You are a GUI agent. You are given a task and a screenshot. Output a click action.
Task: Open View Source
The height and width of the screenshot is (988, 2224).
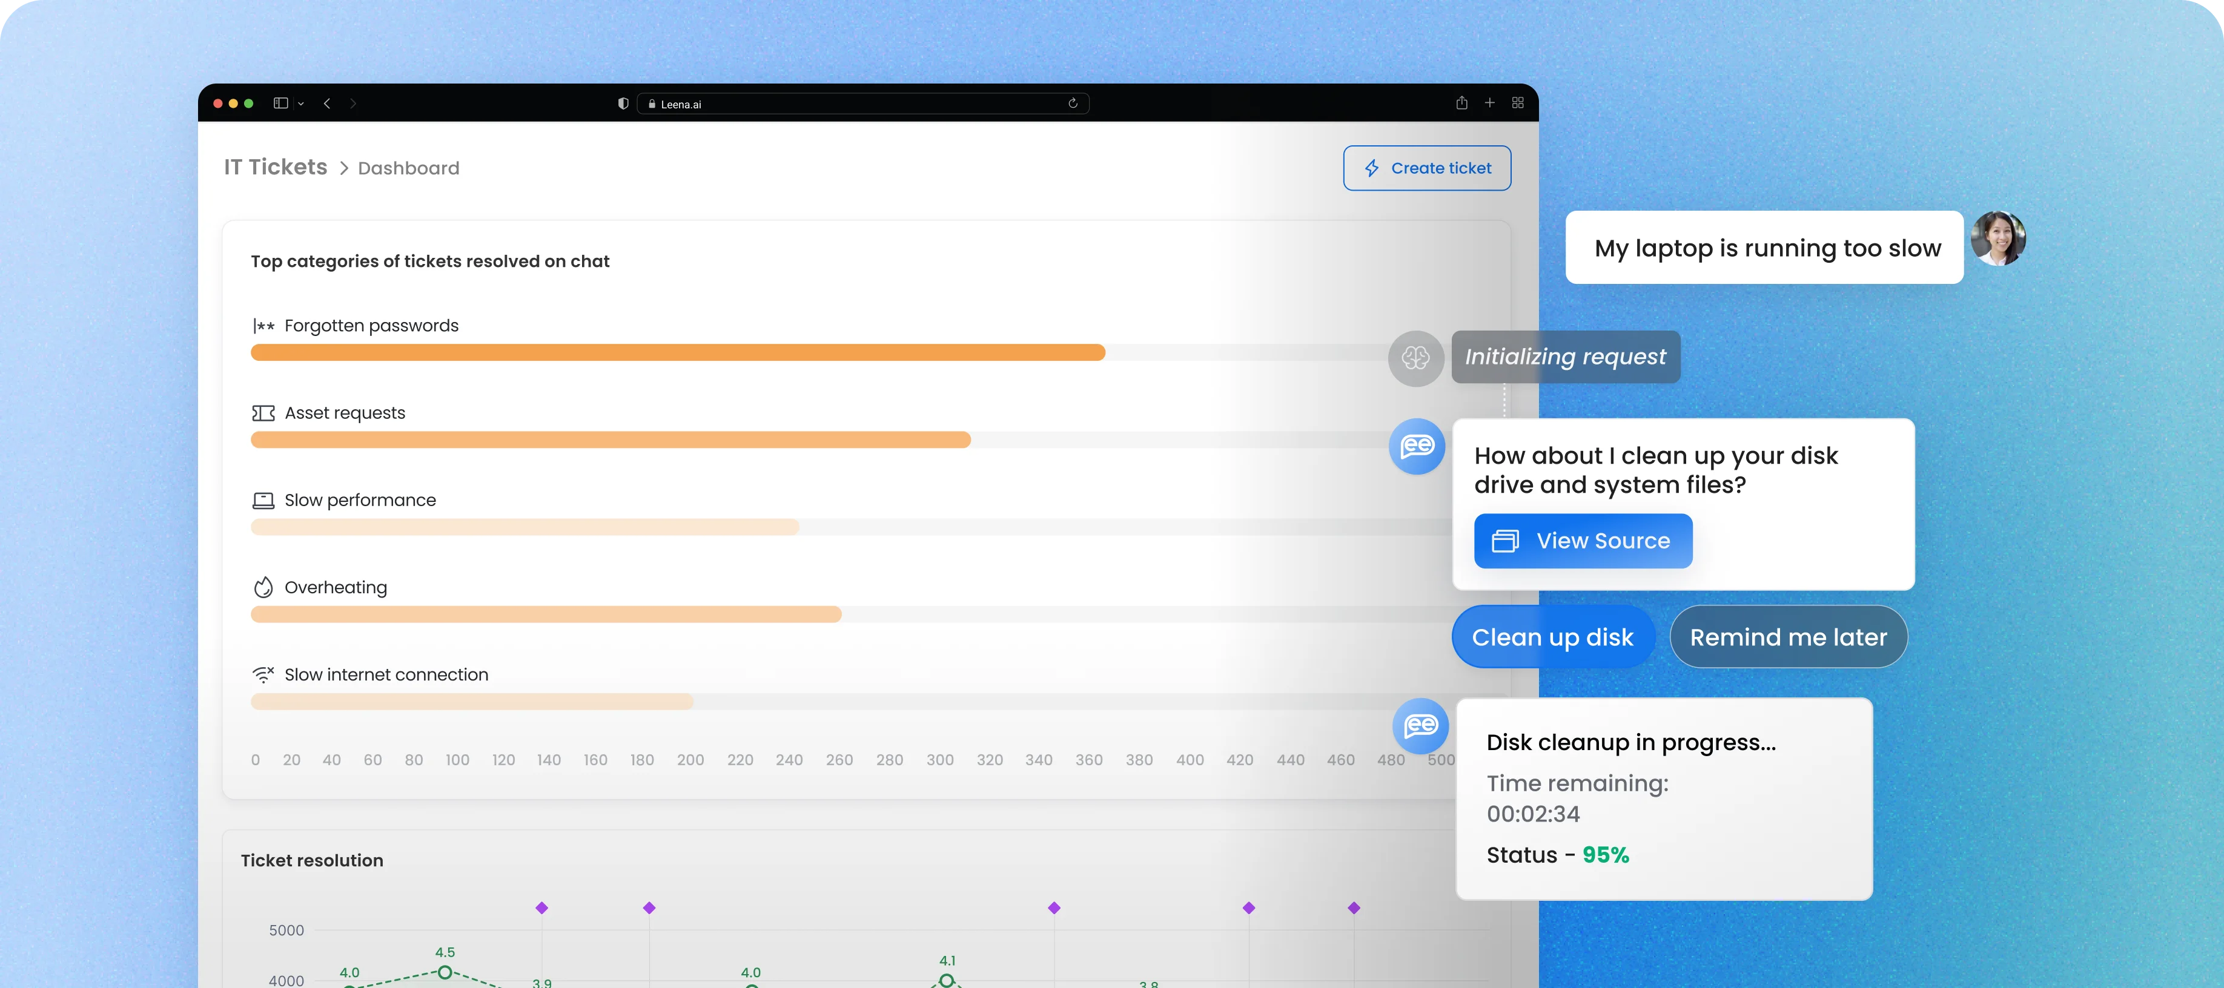click(1583, 541)
